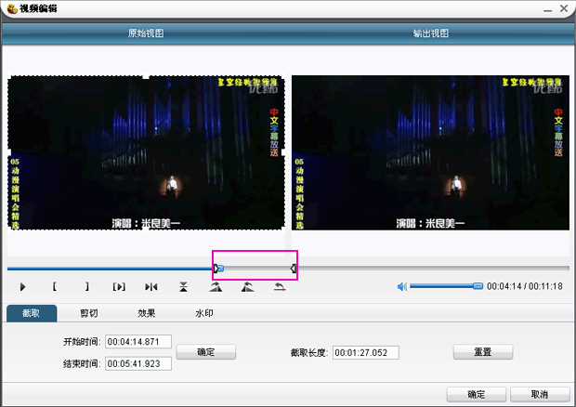Screen dimensions: 576x407
Task: Set the clip start with the left bracket icon
Action: pyautogui.click(x=55, y=286)
